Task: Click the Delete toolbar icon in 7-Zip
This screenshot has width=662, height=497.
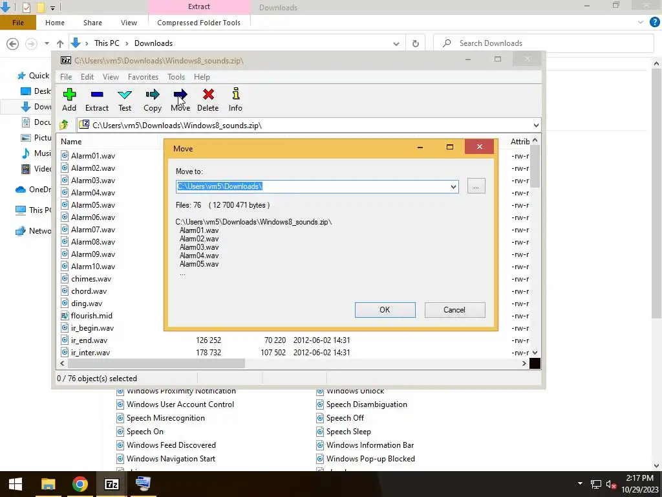Action: tap(208, 99)
